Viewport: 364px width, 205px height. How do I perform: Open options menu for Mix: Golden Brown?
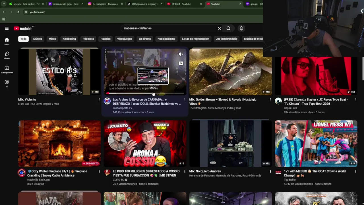(x=270, y=100)
